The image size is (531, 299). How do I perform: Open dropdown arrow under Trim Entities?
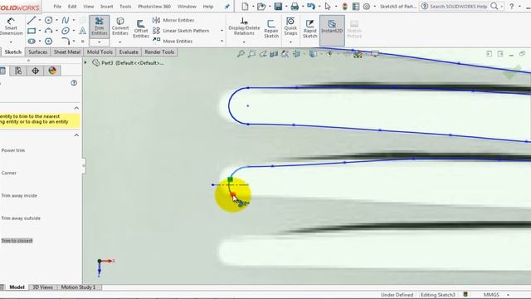pos(100,42)
